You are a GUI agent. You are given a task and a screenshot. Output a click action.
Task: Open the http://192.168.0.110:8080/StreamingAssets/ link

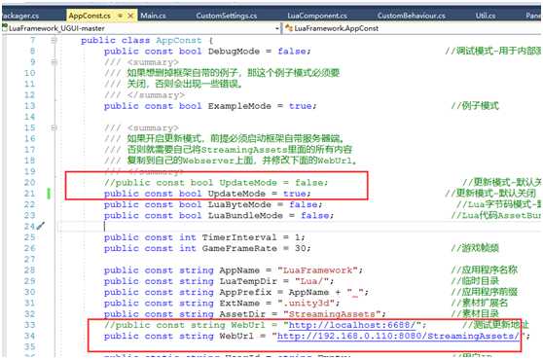pyautogui.click(x=398, y=336)
